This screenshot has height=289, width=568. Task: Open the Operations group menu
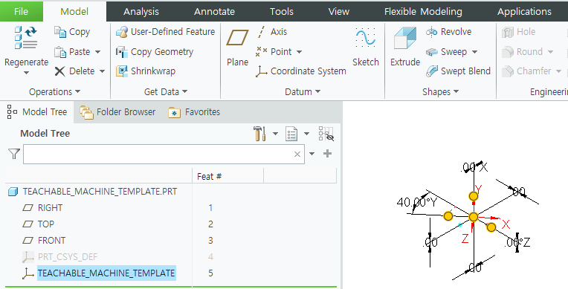(x=54, y=92)
